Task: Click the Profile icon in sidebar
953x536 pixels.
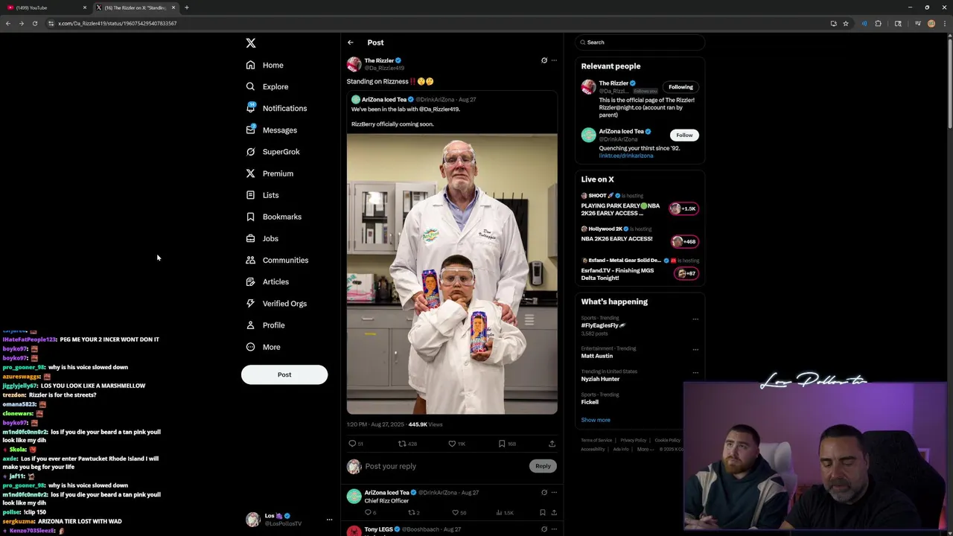Action: (x=250, y=325)
